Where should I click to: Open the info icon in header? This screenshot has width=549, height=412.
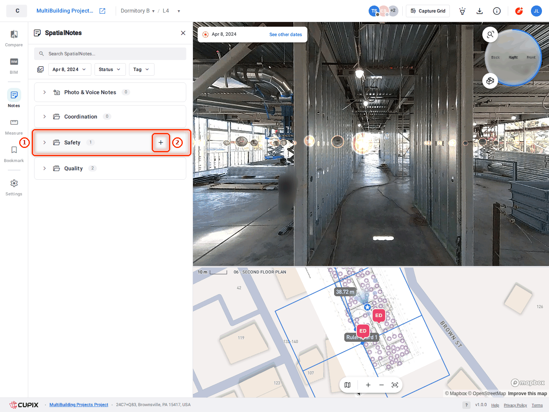(497, 11)
